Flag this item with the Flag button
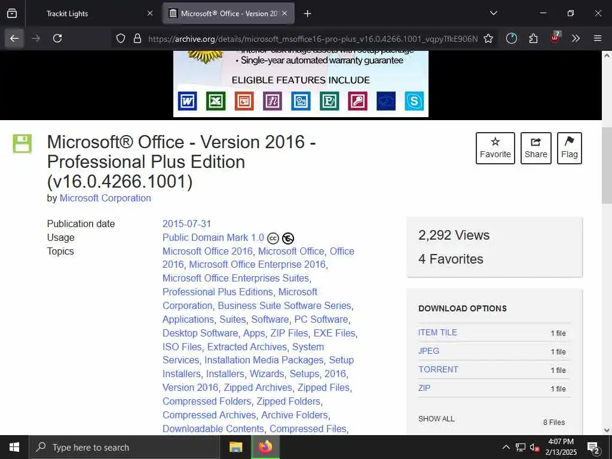612x459 pixels. (x=570, y=148)
